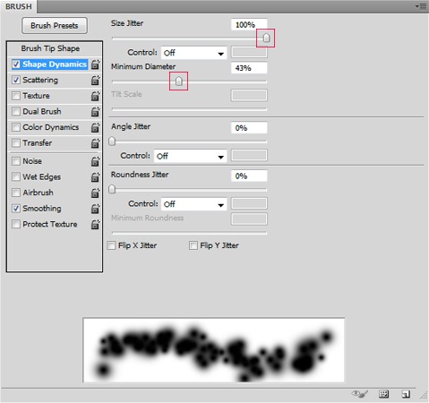This screenshot has width=429, height=403.
Task: Click the lock icon next to Smoothing
Action: pos(95,209)
